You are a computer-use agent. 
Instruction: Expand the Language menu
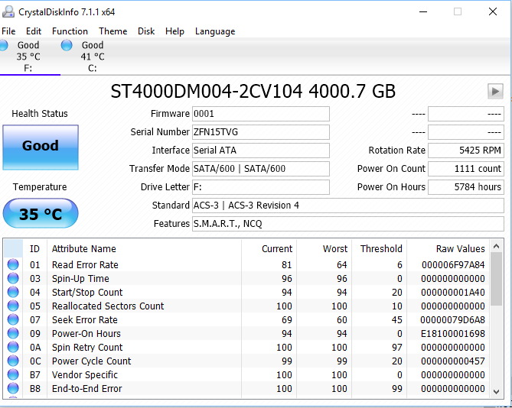tap(215, 31)
